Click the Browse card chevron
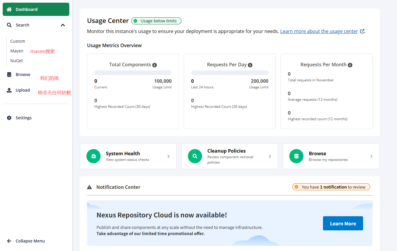The width and height of the screenshot is (397, 251). tap(371, 156)
